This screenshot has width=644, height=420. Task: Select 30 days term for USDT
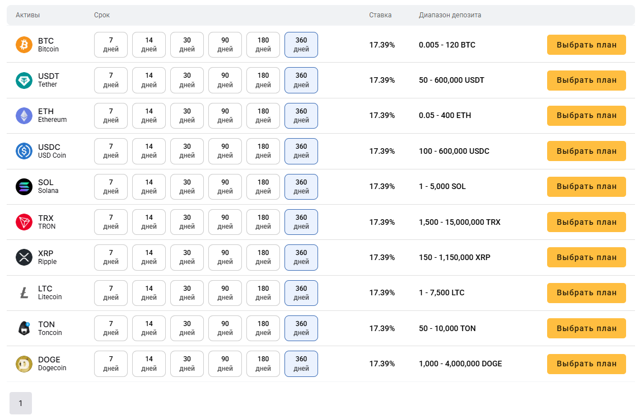(x=187, y=80)
